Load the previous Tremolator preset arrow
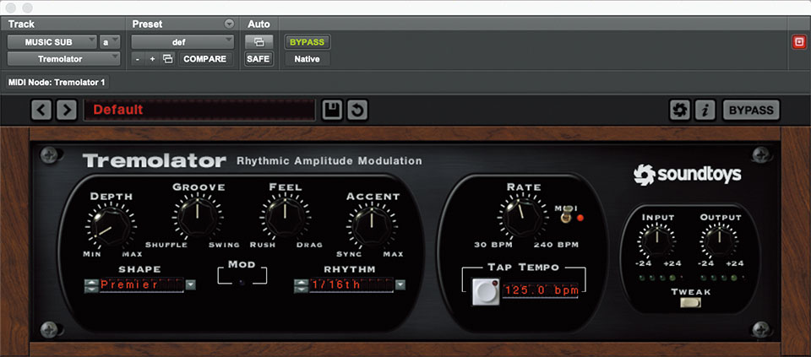 point(41,110)
